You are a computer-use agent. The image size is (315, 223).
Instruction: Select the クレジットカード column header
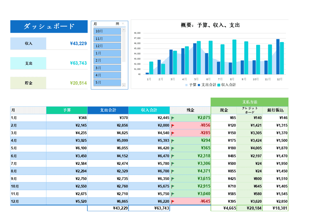pos(250,110)
